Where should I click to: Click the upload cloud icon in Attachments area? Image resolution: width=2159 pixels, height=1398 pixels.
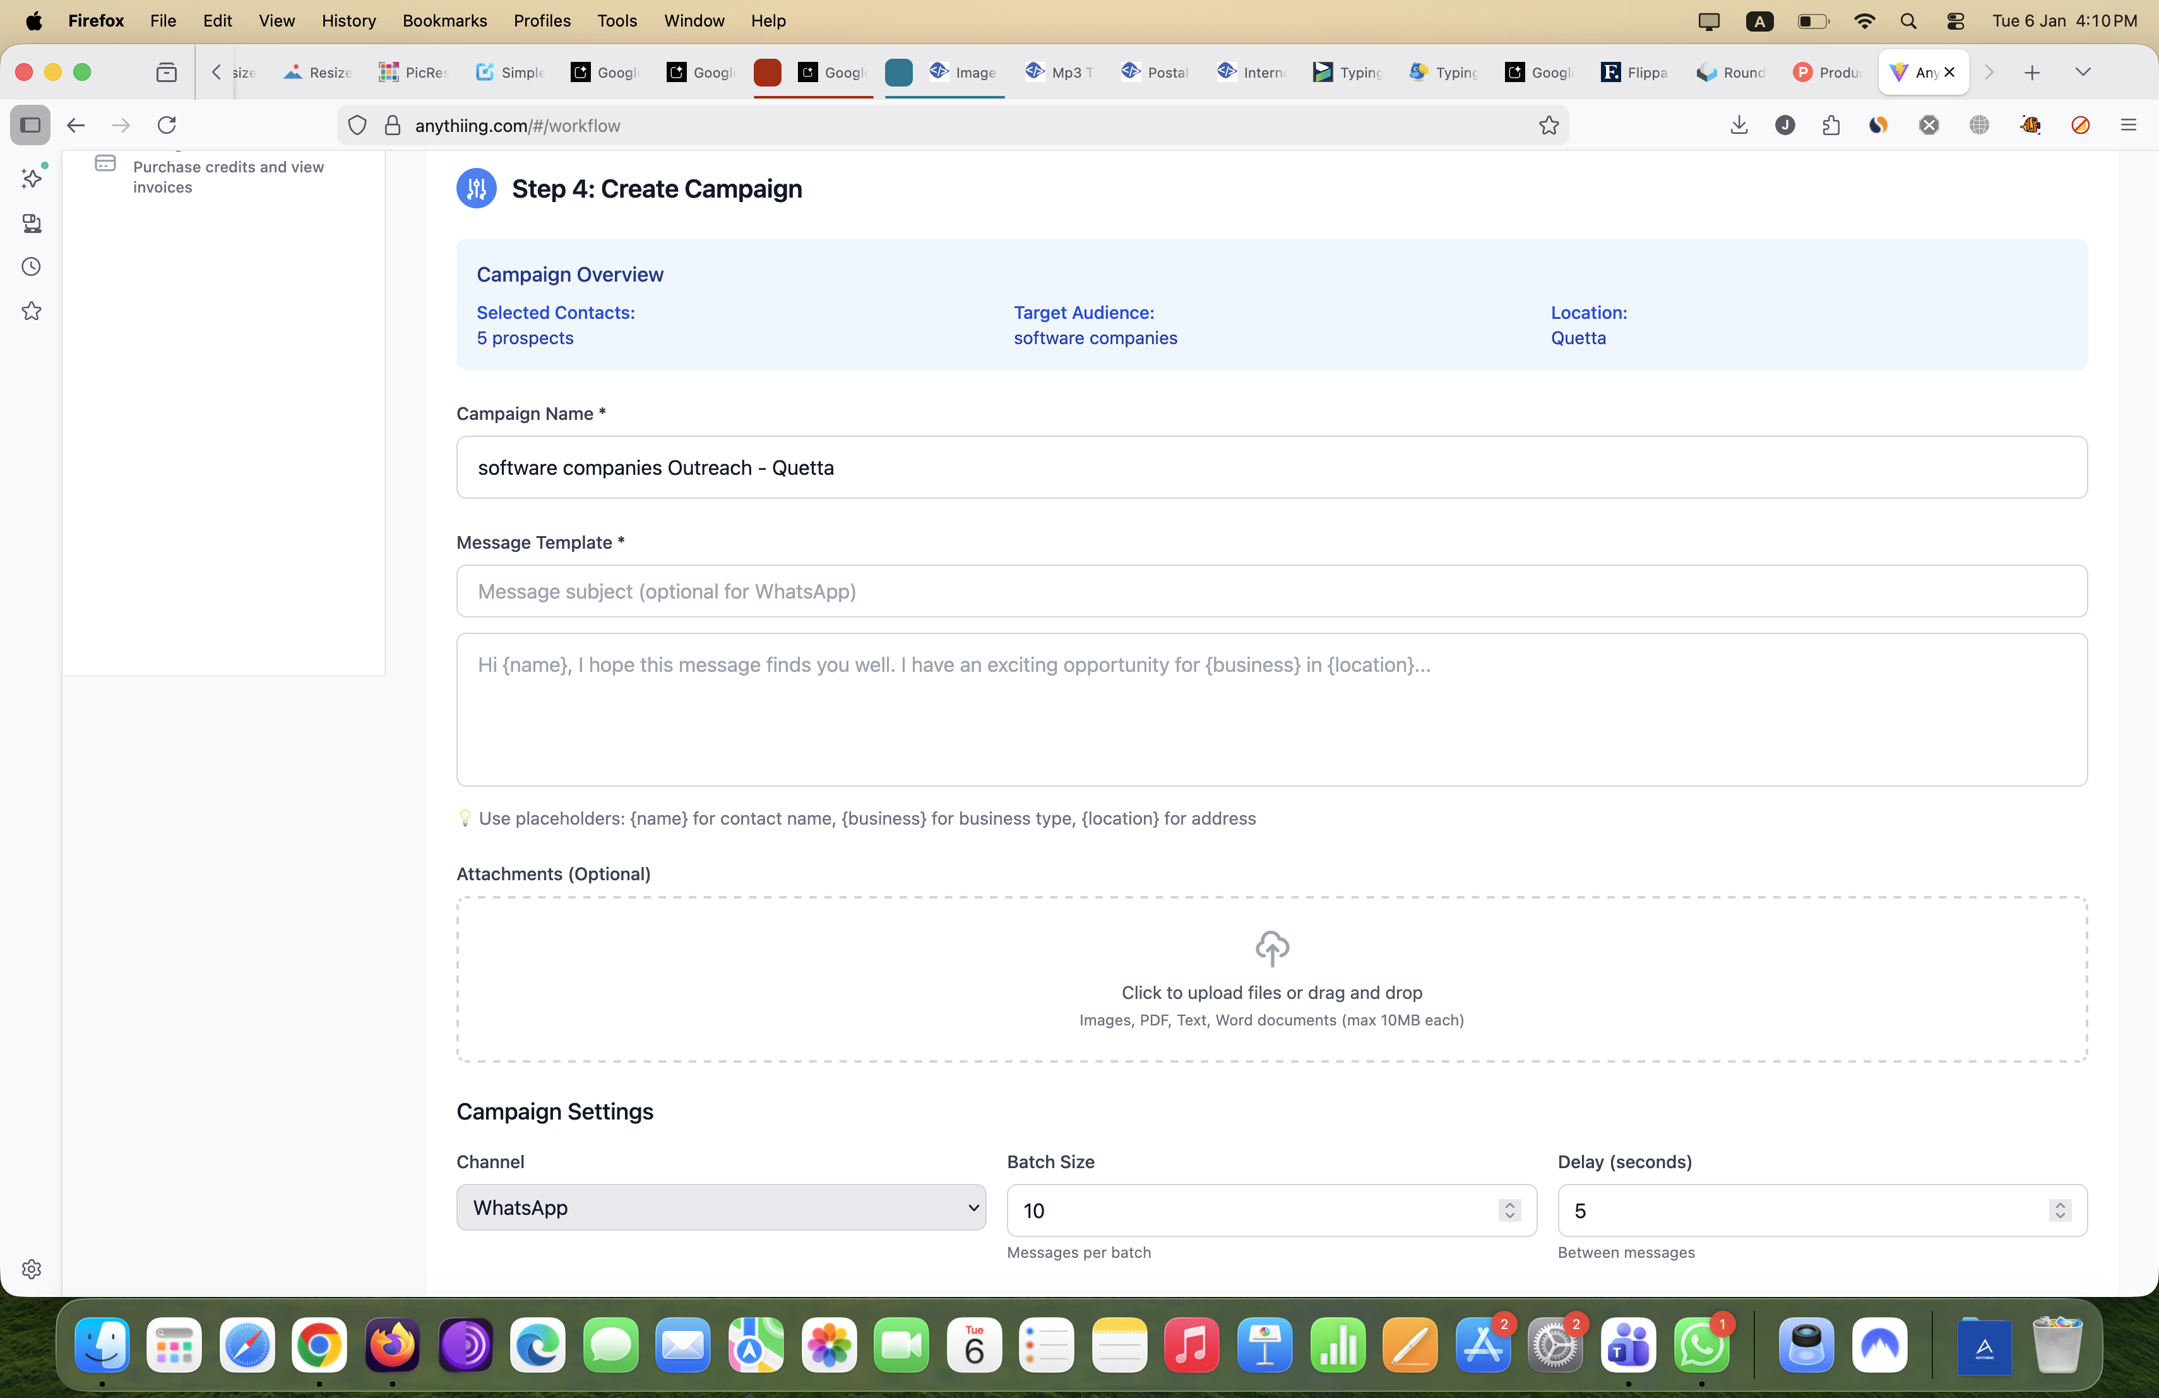pos(1271,949)
